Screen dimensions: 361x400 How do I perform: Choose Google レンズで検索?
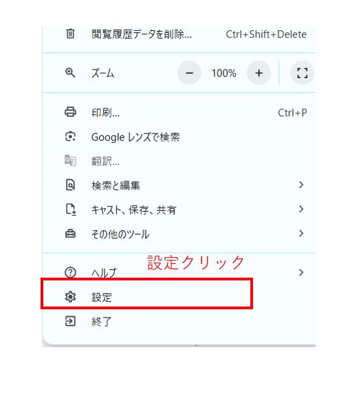179,137
